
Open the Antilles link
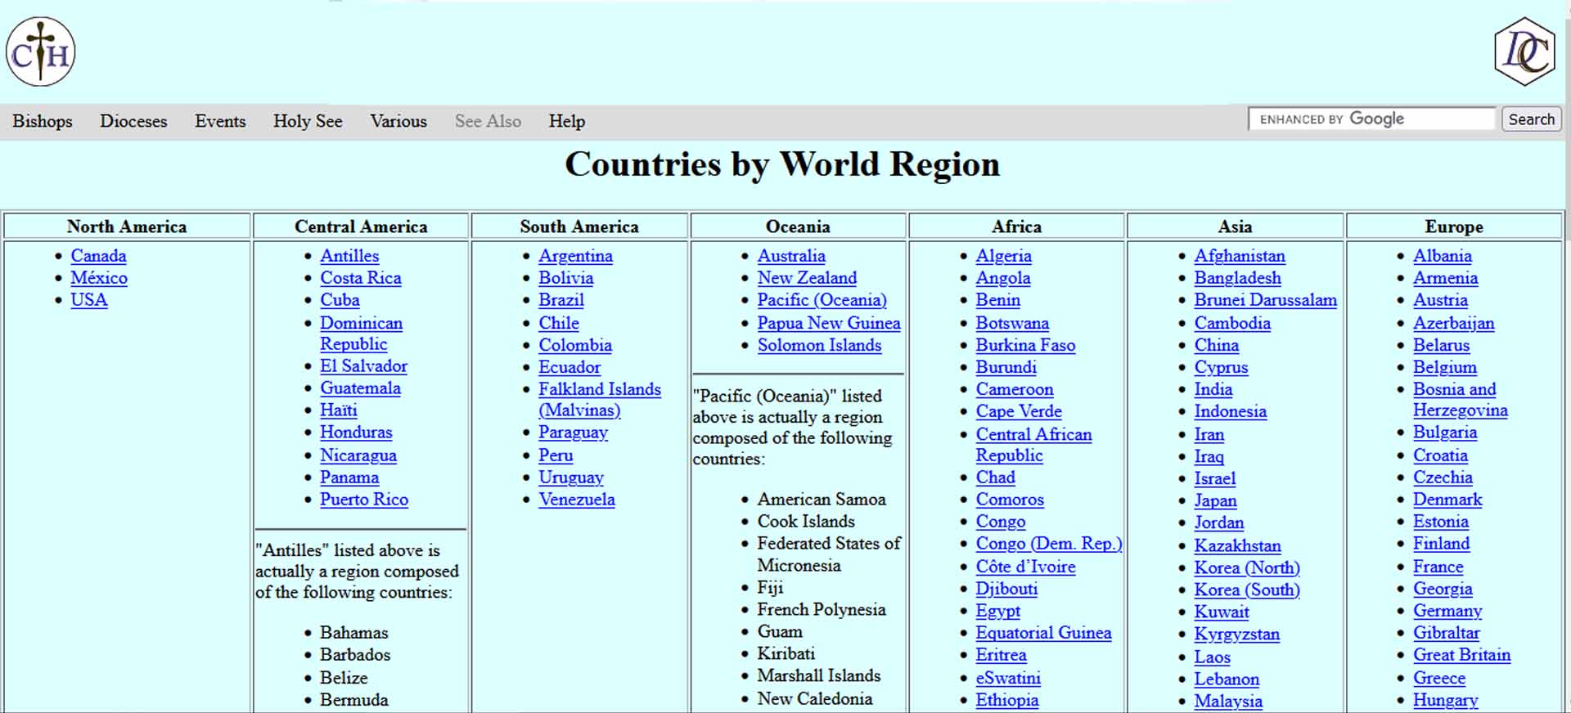coord(349,256)
